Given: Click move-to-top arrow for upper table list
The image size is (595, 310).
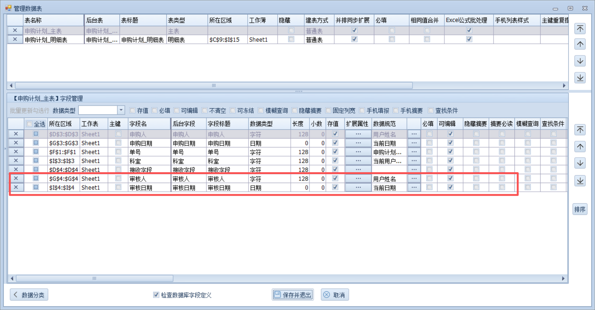Looking at the screenshot, I should [580, 28].
